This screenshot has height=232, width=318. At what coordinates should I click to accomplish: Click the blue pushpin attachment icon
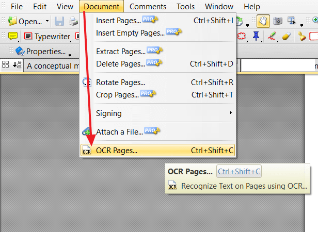click(256, 36)
